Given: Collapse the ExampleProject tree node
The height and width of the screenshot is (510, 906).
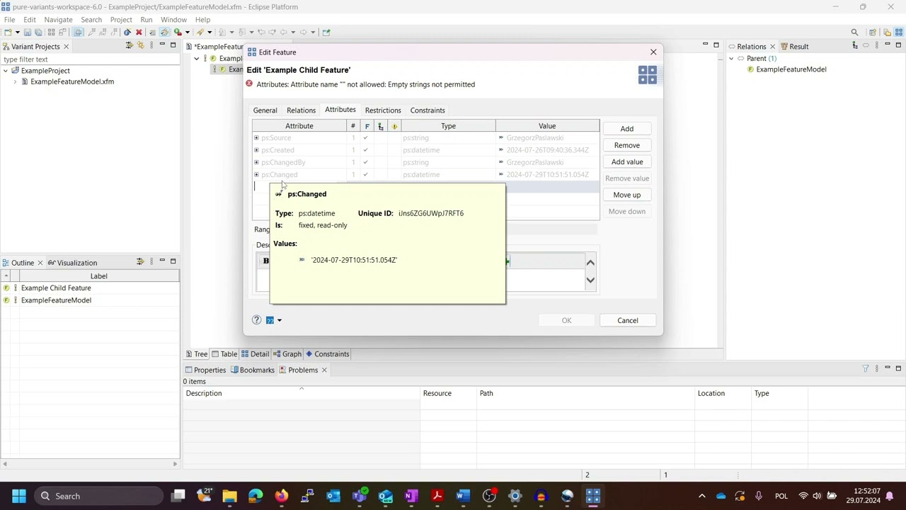Looking at the screenshot, I should (6, 71).
